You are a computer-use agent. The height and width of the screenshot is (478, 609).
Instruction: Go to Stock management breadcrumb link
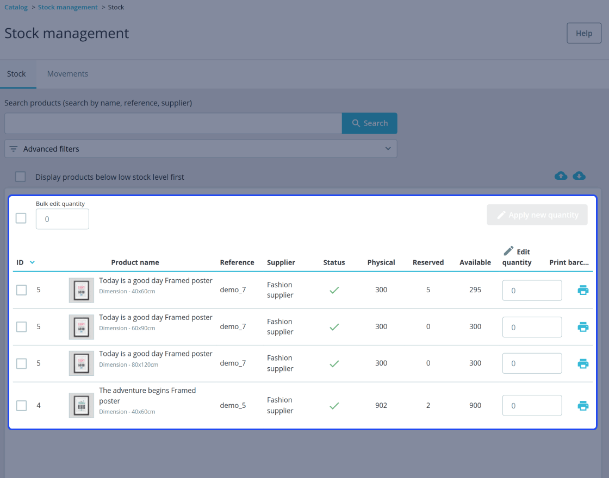tap(67, 8)
